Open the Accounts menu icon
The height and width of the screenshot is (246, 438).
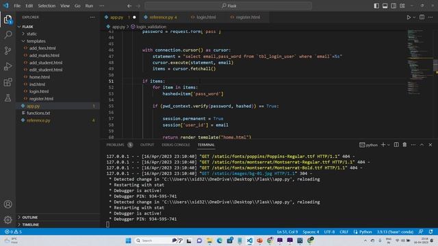8,204
